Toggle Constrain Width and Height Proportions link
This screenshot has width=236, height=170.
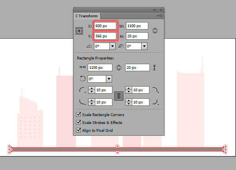155,31
